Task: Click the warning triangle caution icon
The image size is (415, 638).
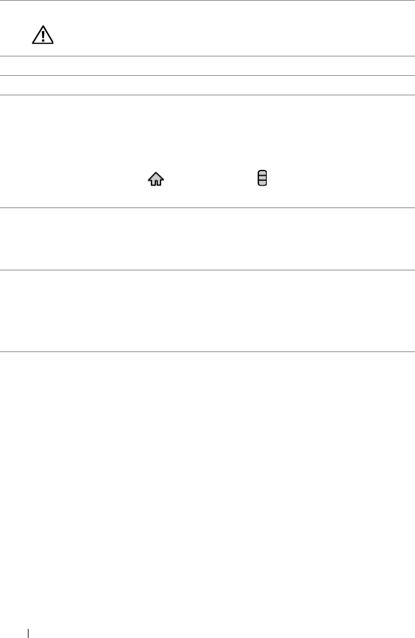Action: (43, 36)
